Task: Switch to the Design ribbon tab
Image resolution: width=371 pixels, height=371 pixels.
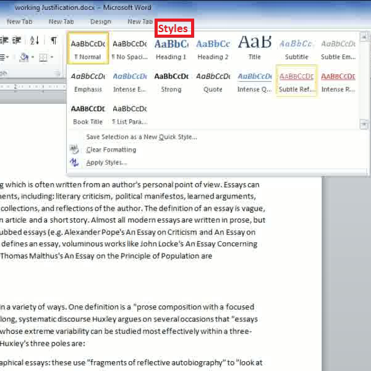Action: tap(101, 22)
